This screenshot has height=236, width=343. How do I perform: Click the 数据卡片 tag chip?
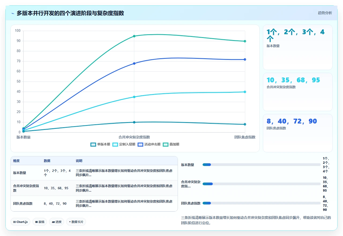(76, 222)
